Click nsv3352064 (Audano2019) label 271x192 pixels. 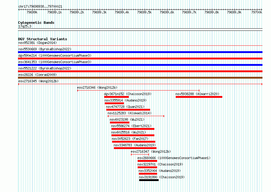click(160, 171)
